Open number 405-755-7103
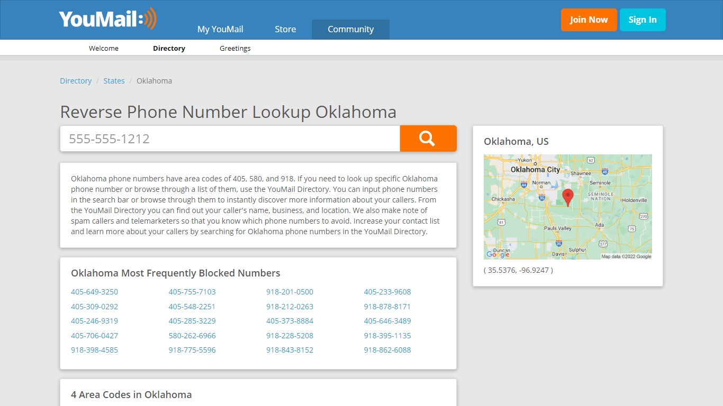The height and width of the screenshot is (406, 723). (192, 292)
